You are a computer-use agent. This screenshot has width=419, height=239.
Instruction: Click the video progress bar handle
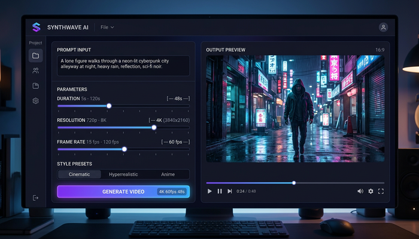tap(294, 183)
